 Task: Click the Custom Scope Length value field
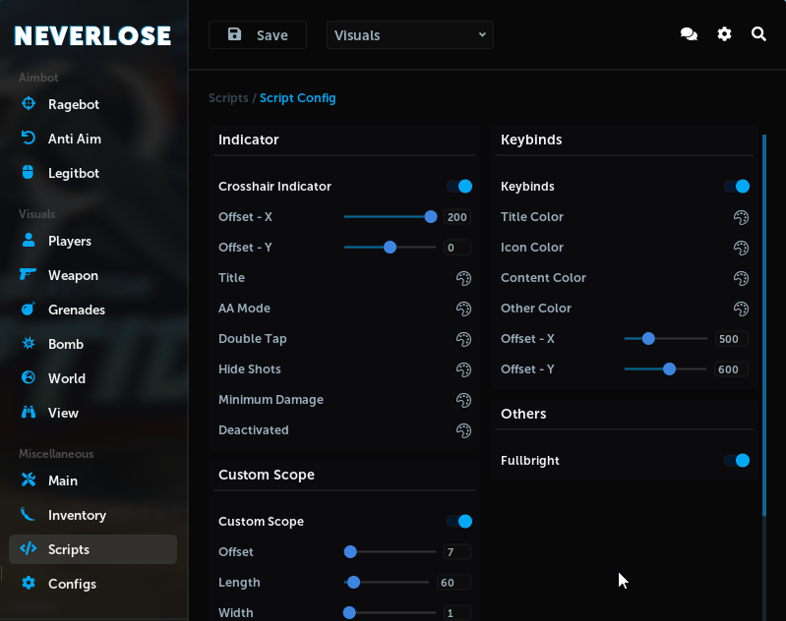pos(454,583)
